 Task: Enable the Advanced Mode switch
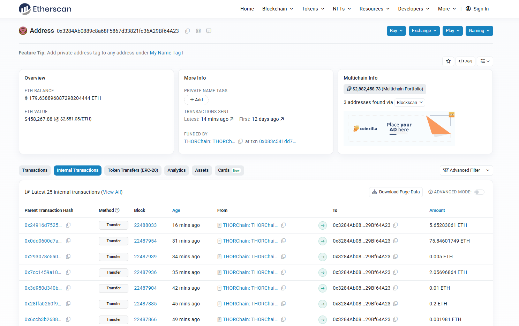(x=479, y=192)
